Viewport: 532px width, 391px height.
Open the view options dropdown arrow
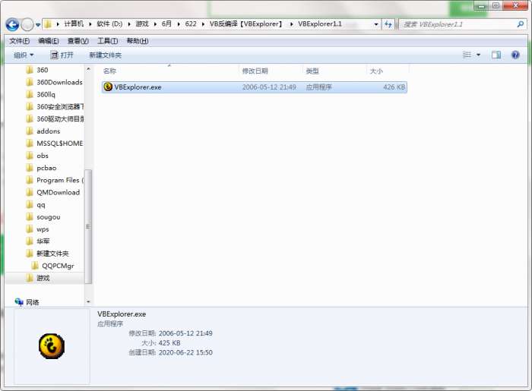click(478, 55)
